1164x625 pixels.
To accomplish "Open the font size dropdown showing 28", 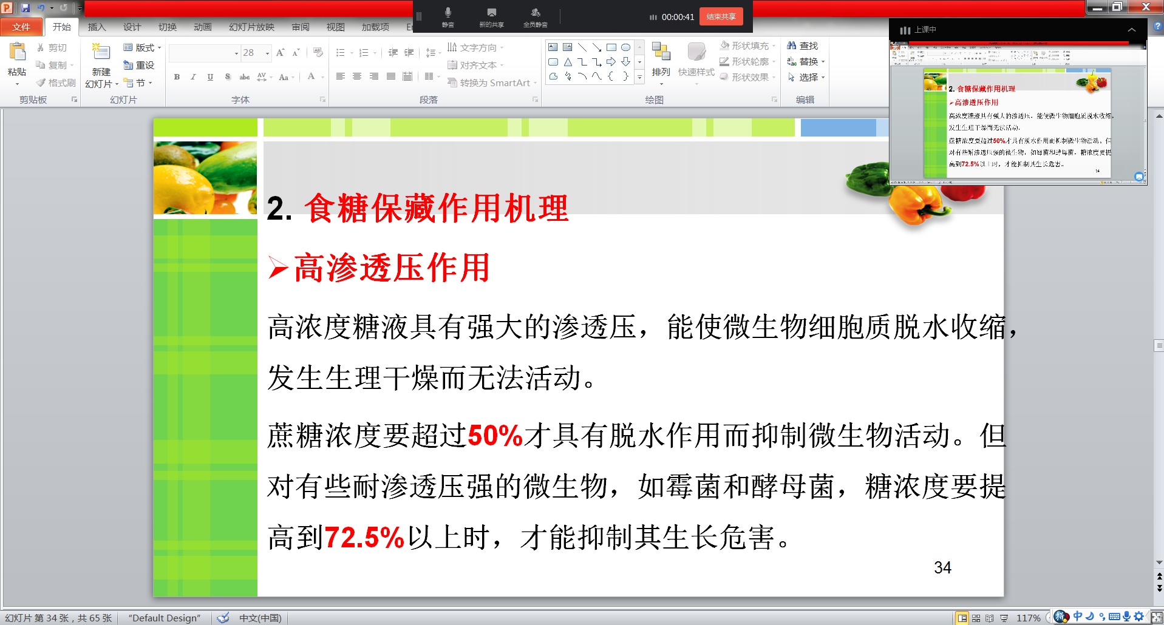I will [267, 53].
